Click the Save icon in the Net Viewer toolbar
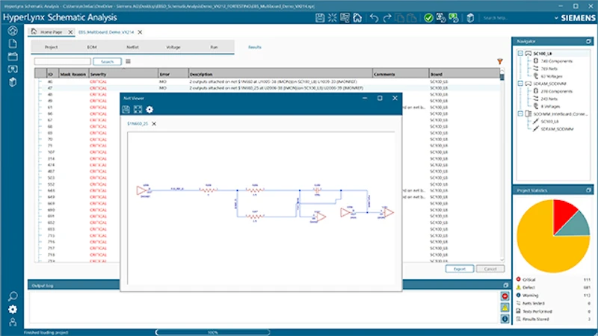The image size is (598, 336). (x=126, y=110)
